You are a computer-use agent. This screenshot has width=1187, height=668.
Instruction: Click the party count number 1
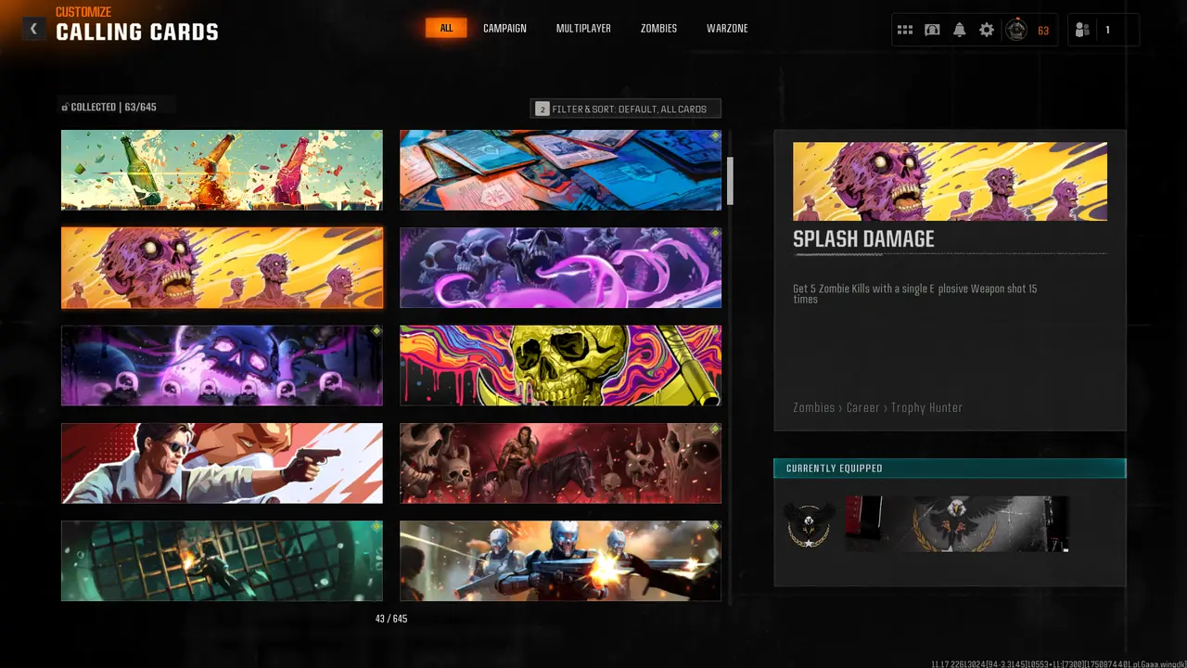point(1107,31)
